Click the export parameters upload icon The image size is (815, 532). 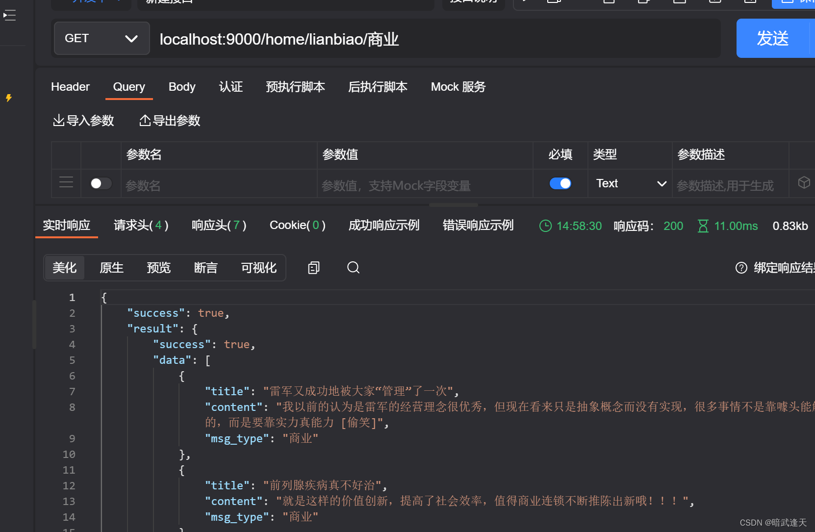click(145, 120)
